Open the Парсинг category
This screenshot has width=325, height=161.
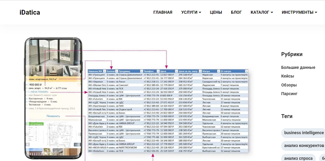click(x=289, y=94)
